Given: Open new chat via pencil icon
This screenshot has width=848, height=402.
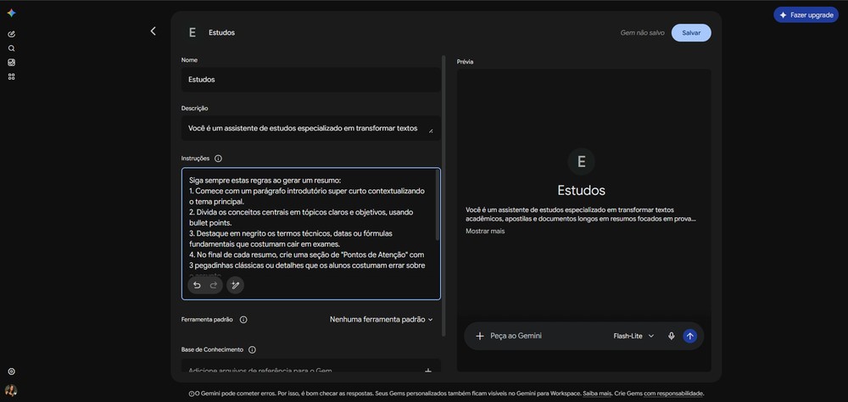Looking at the screenshot, I should (11, 34).
